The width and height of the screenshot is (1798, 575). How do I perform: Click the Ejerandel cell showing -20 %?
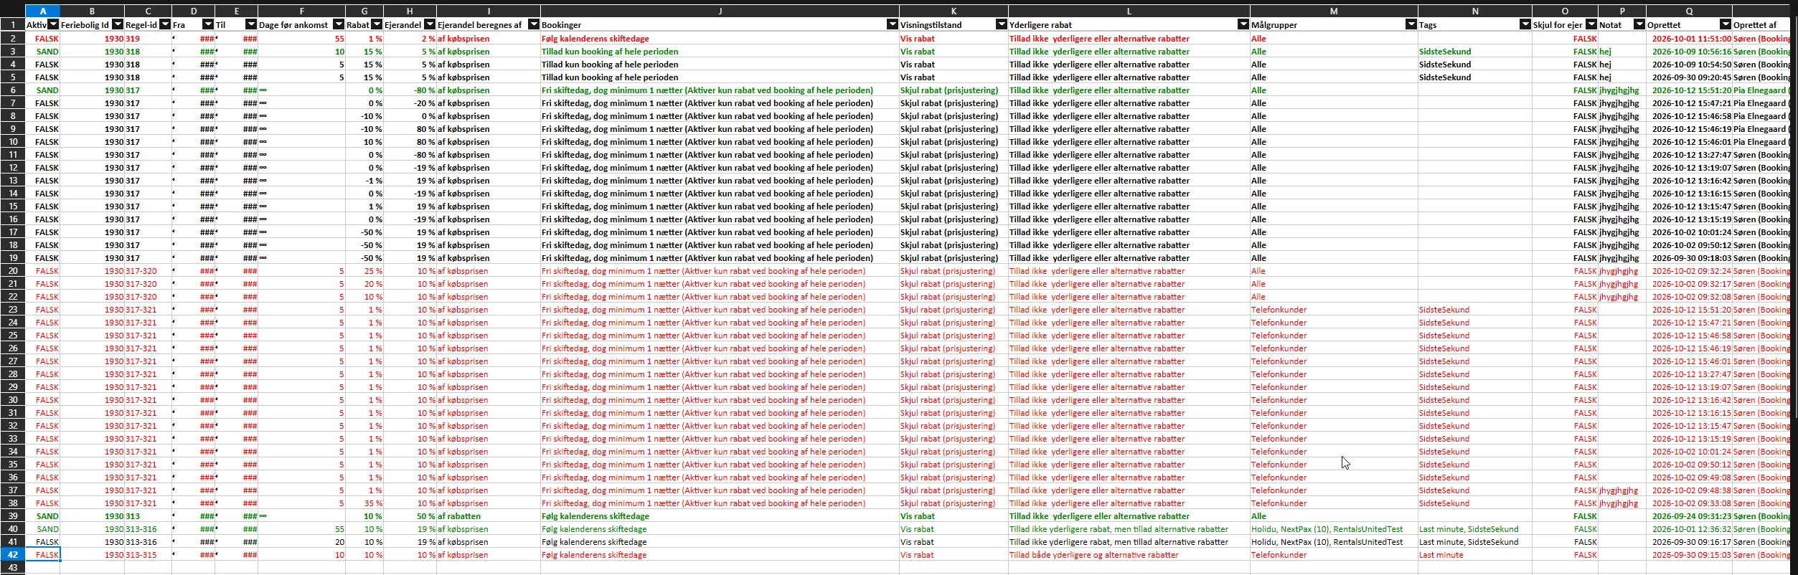410,103
